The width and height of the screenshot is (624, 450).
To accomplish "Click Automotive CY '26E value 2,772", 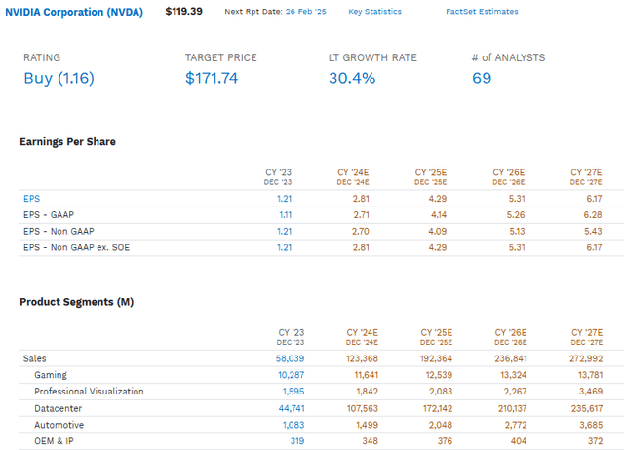I will (x=516, y=425).
